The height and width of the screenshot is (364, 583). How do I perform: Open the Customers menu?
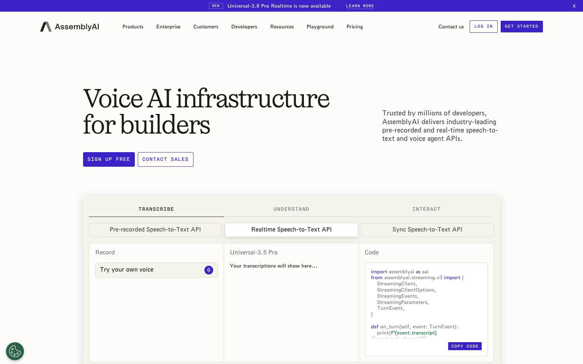pos(206,27)
